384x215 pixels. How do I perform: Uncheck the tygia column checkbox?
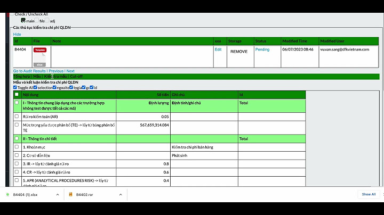click(x=71, y=87)
